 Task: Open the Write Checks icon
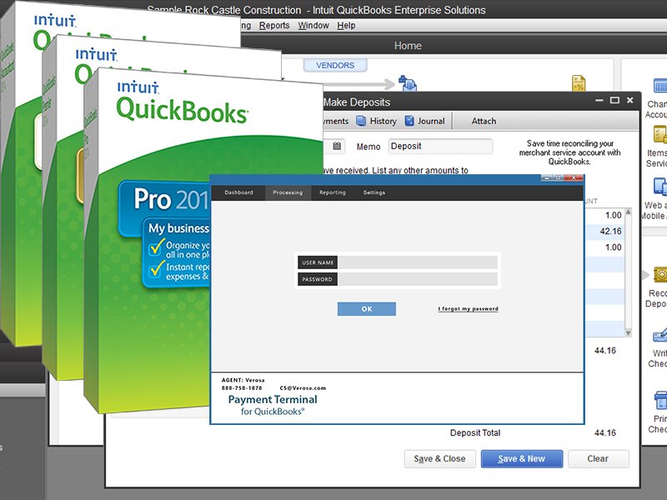pyautogui.click(x=659, y=335)
